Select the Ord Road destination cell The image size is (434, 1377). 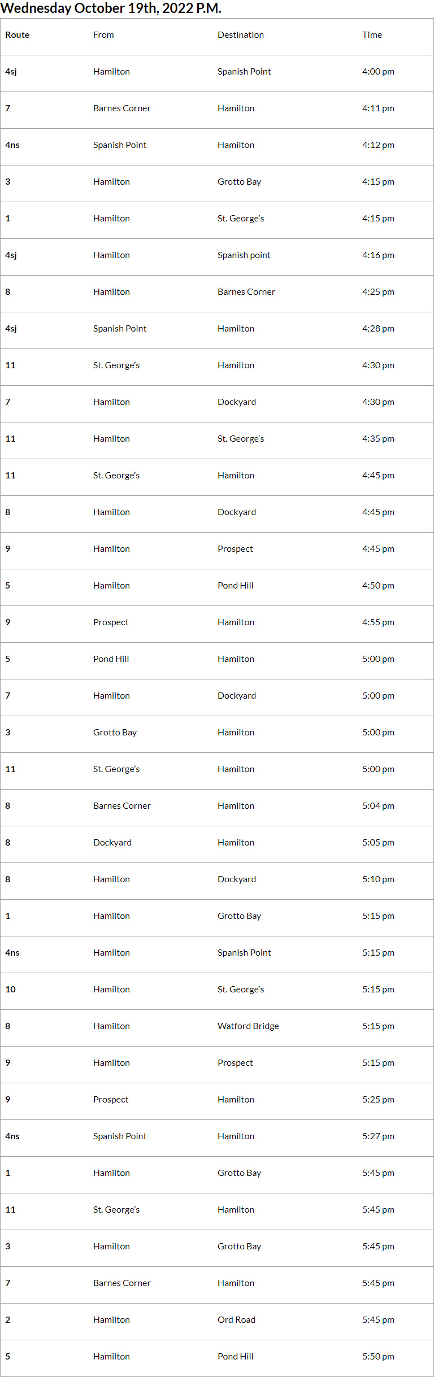pos(236,1320)
